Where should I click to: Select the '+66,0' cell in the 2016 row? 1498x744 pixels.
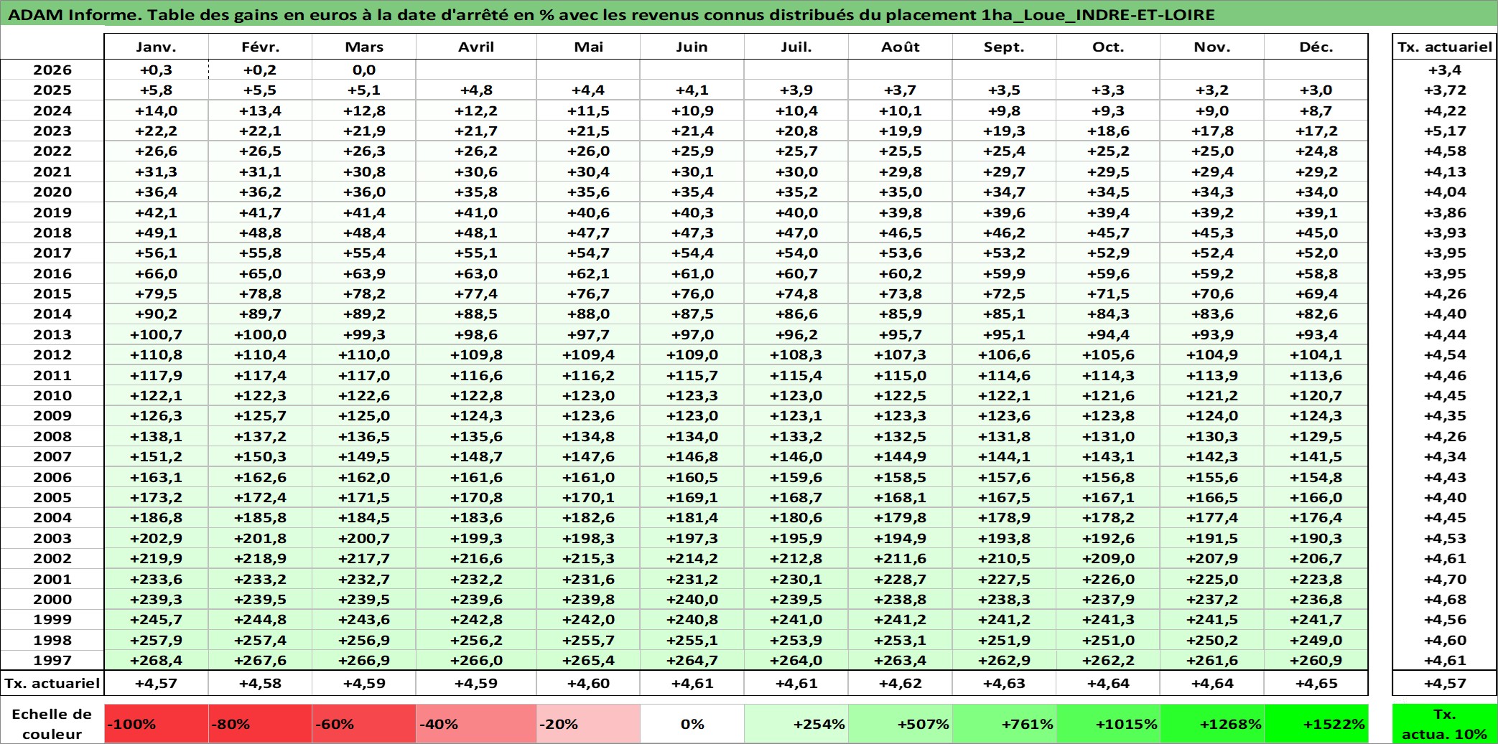pos(156,273)
